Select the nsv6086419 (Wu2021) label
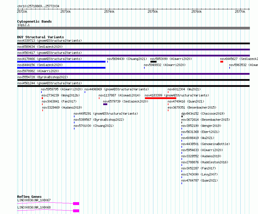This screenshot has height=214, width=258. tap(198, 138)
